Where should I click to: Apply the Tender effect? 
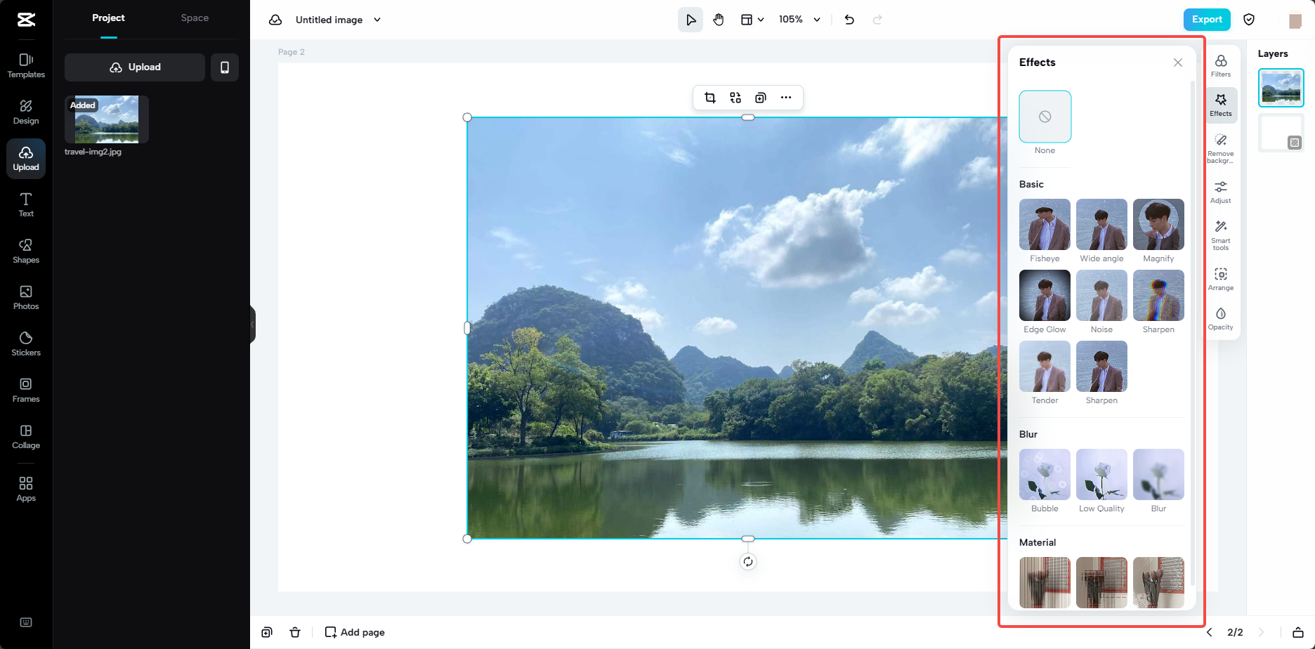click(x=1045, y=367)
